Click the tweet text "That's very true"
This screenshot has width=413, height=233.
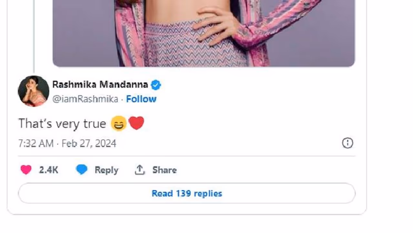(x=62, y=124)
